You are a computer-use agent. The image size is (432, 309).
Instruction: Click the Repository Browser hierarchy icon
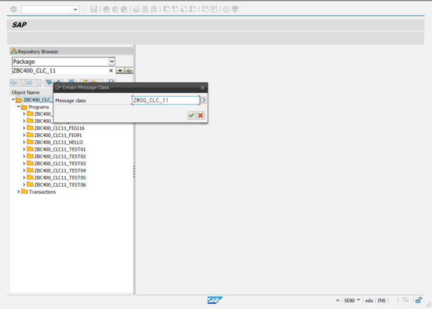coord(14,52)
